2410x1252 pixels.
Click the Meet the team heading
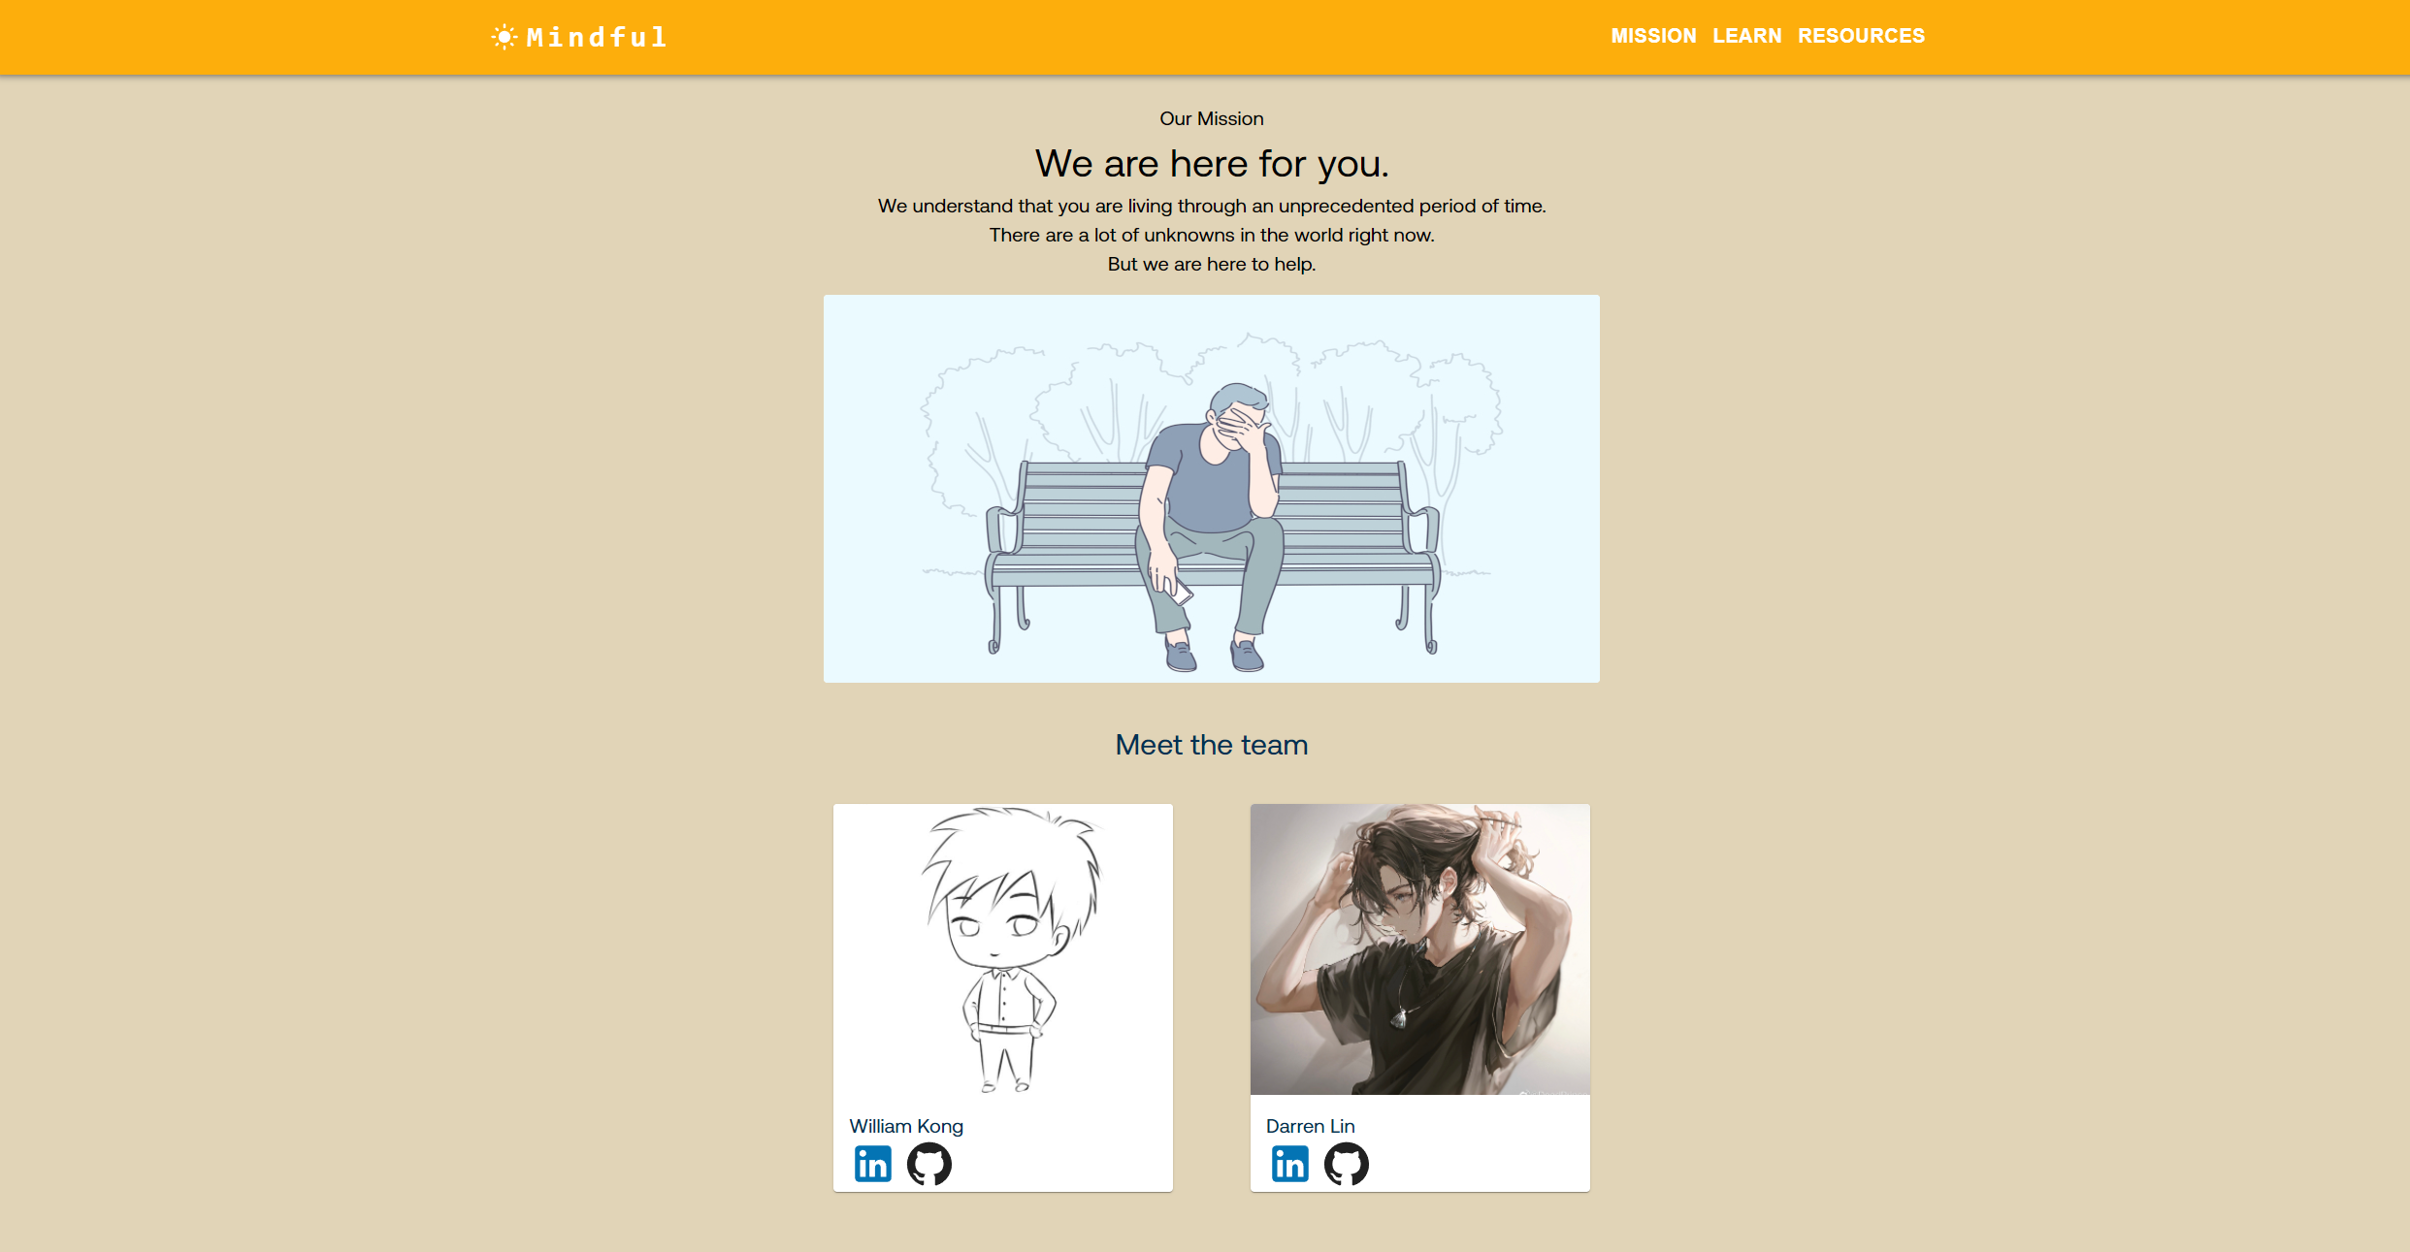coord(1212,745)
